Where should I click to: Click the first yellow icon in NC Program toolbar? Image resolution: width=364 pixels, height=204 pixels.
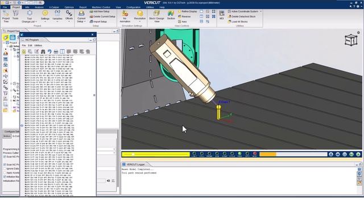pos(24,52)
